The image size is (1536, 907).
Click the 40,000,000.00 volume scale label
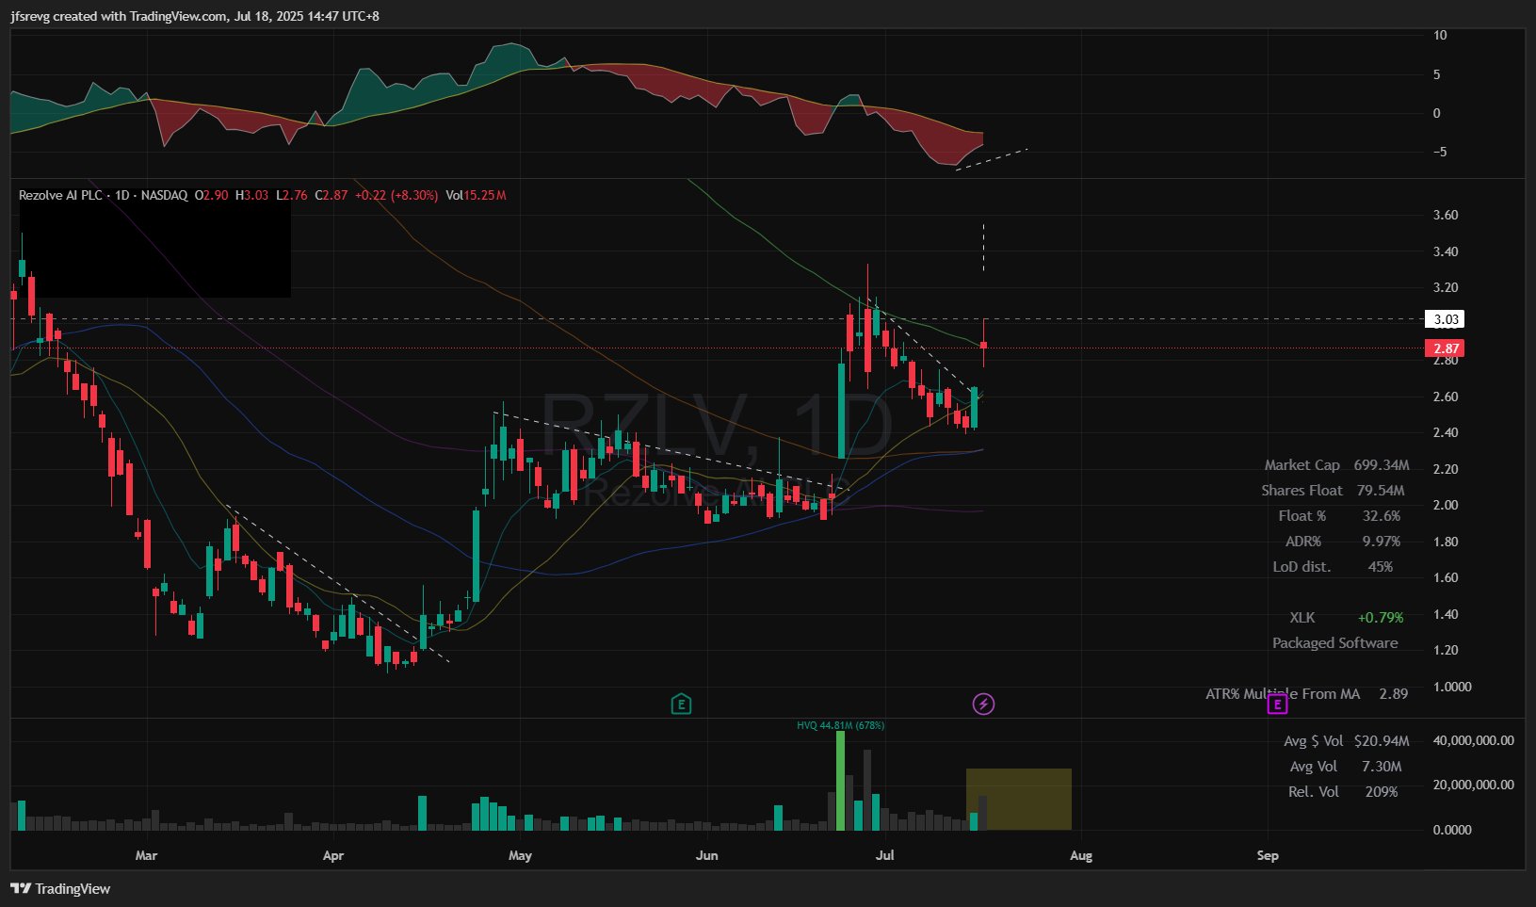1474,740
